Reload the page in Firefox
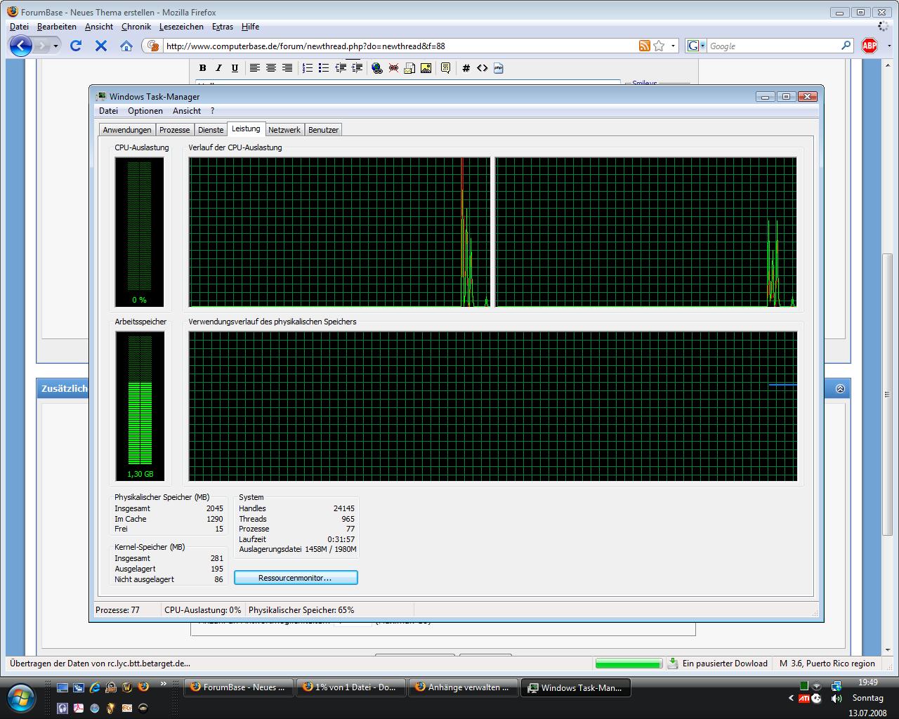 point(76,46)
